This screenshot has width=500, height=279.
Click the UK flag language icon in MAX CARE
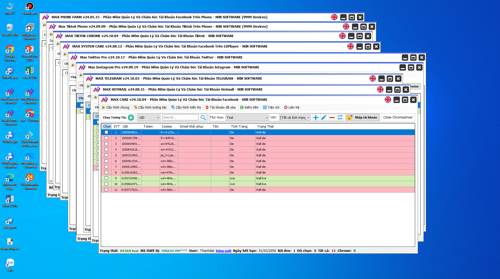(388, 100)
